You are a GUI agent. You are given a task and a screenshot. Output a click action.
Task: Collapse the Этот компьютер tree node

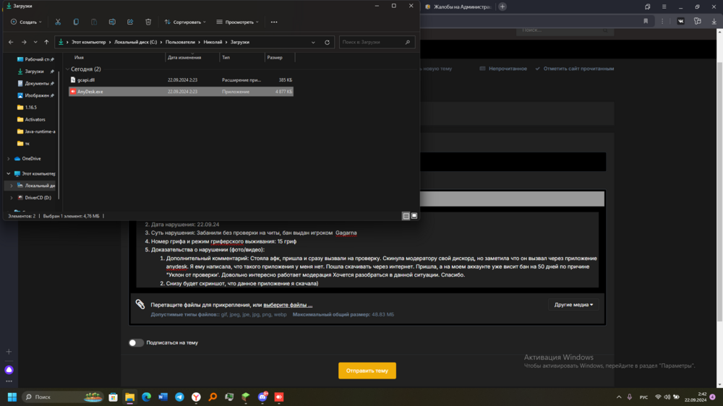coord(8,173)
